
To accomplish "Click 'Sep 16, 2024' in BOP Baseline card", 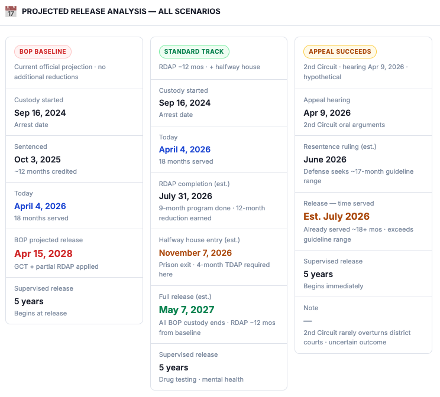I will click(x=40, y=113).
